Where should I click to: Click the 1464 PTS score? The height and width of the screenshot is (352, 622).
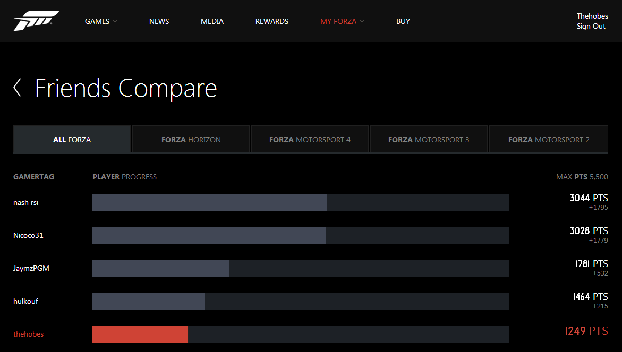(x=590, y=296)
